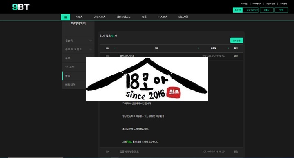Screen dimensions: 294x158
Task: Expand the 입출금 sidebar plus icon
Action: tap(91, 40)
